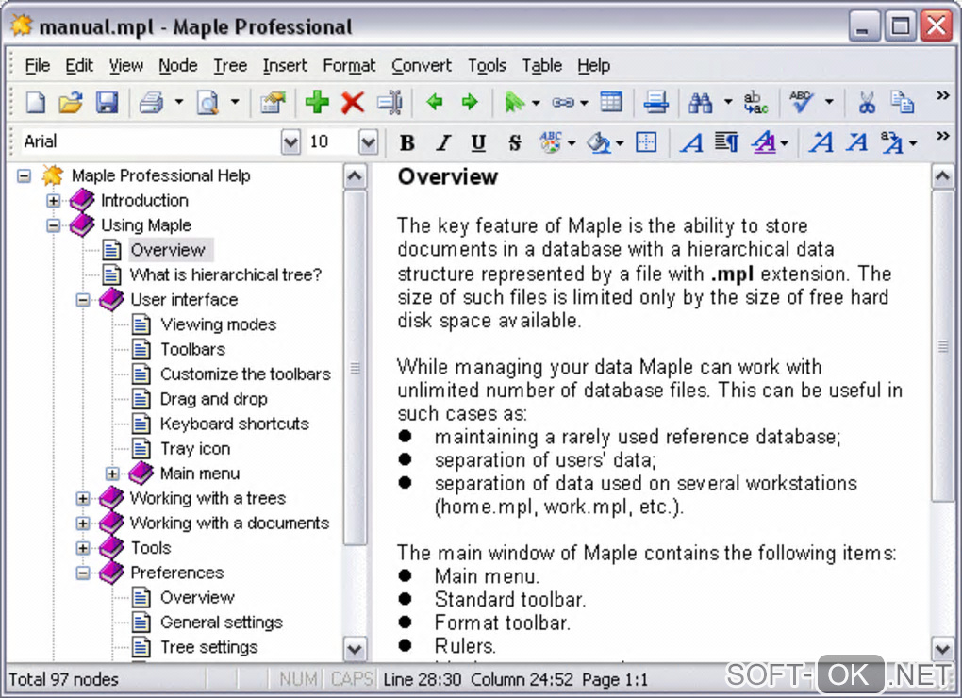
Task: Delete node with the red X icon
Action: point(353,102)
